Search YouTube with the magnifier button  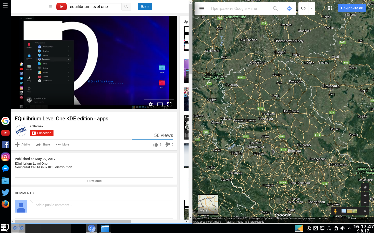[126, 7]
